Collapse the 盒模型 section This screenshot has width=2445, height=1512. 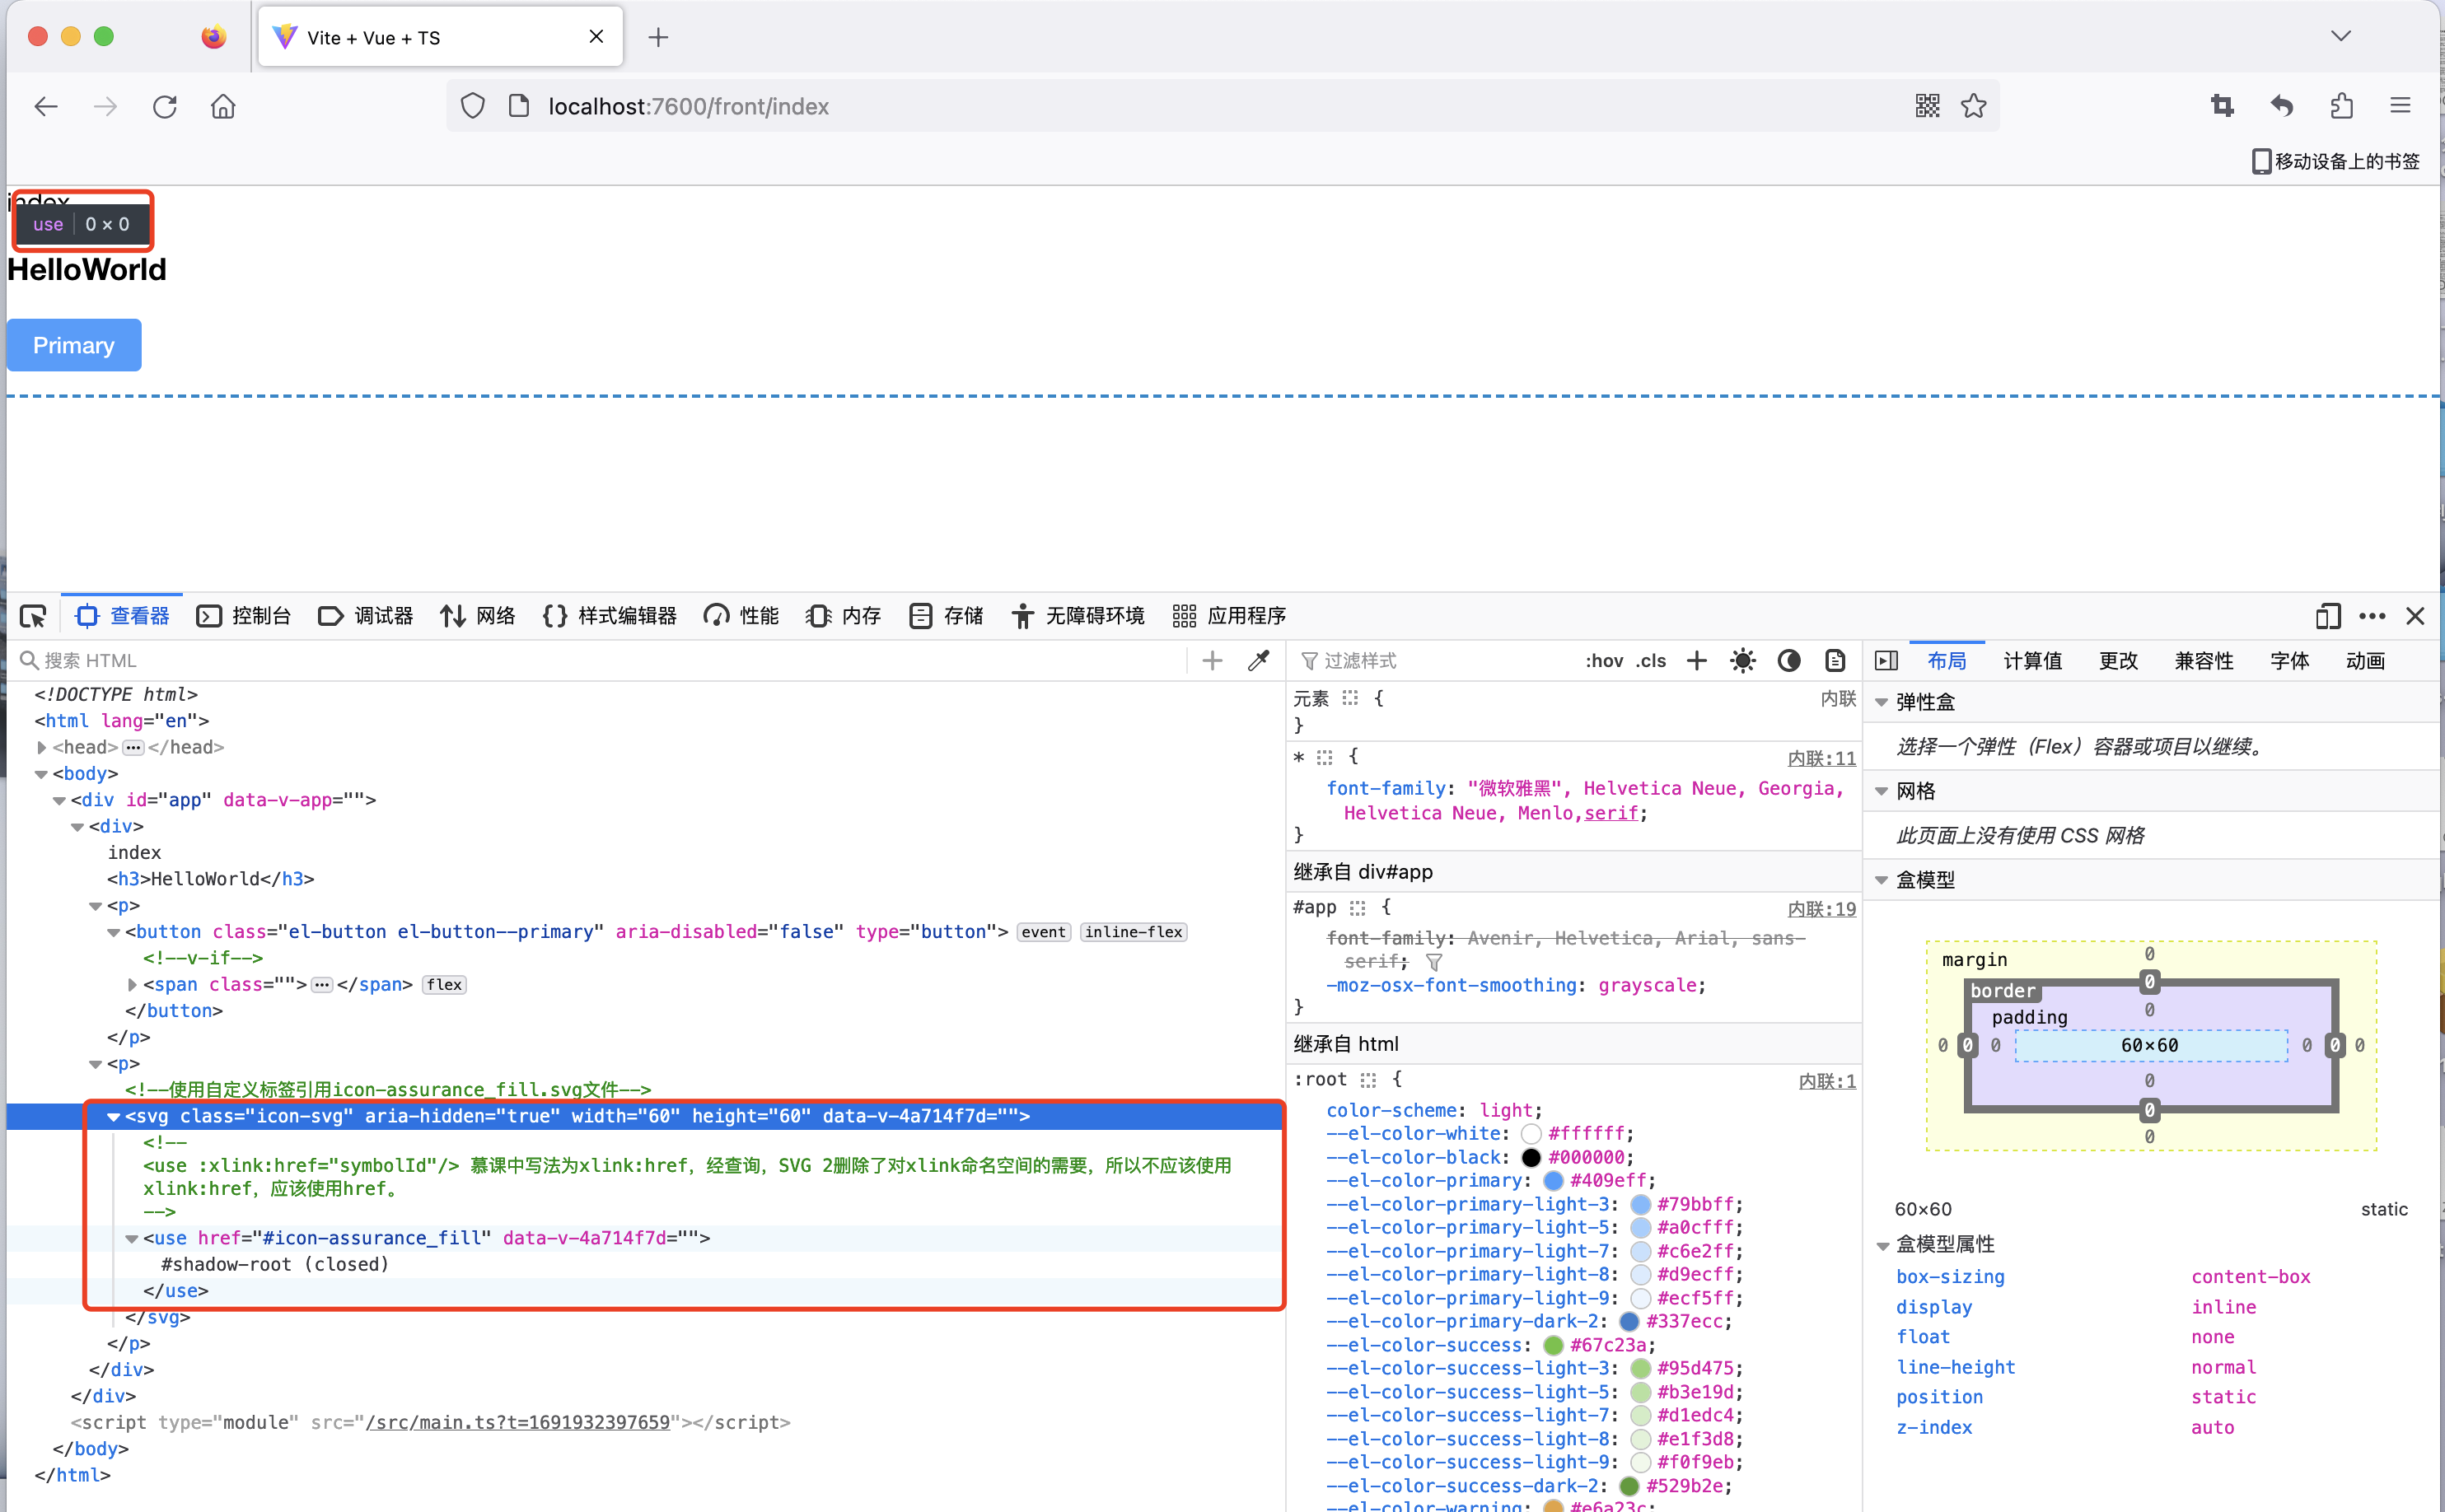[1882, 880]
